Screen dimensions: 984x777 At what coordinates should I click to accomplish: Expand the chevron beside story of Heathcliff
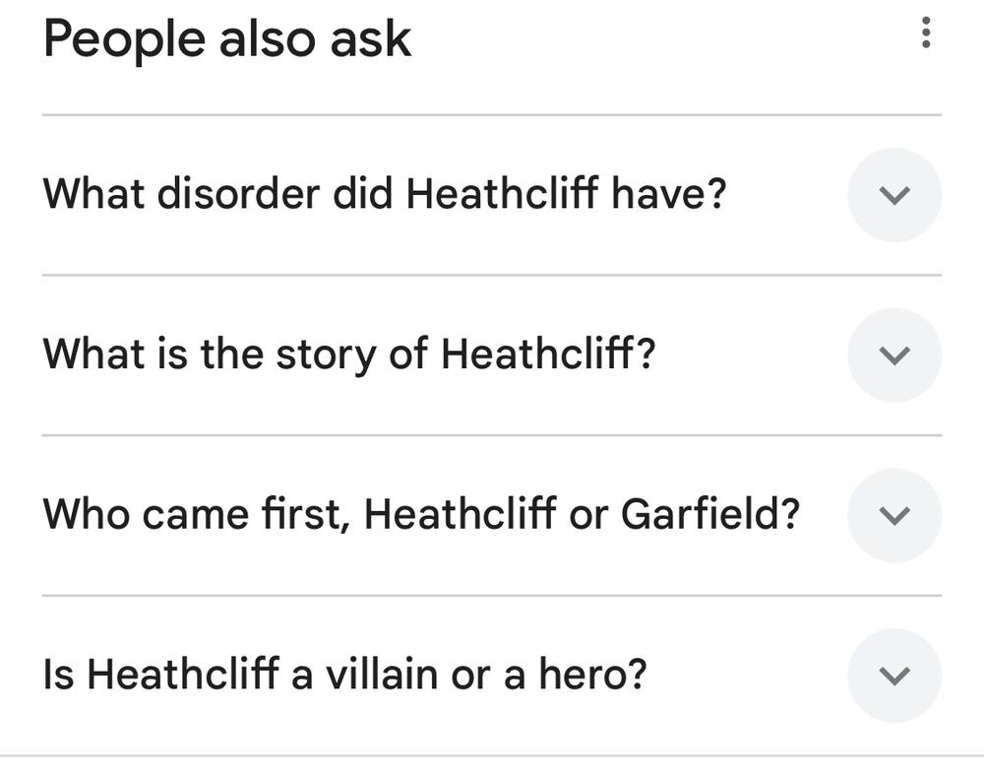[893, 355]
